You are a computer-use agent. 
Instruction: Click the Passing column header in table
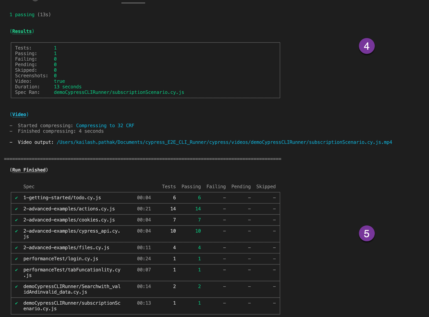coord(191,187)
